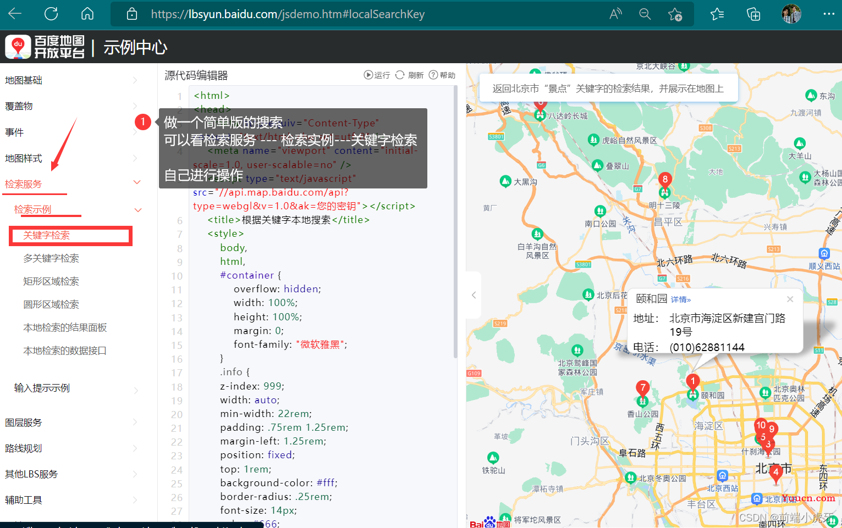Expand the 输入提示示例 submenu

pos(77,388)
